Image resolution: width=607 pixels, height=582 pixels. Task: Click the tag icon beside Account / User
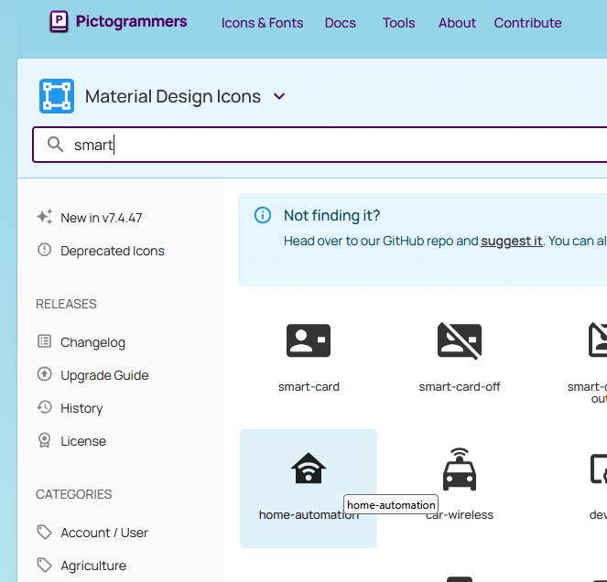(x=44, y=532)
